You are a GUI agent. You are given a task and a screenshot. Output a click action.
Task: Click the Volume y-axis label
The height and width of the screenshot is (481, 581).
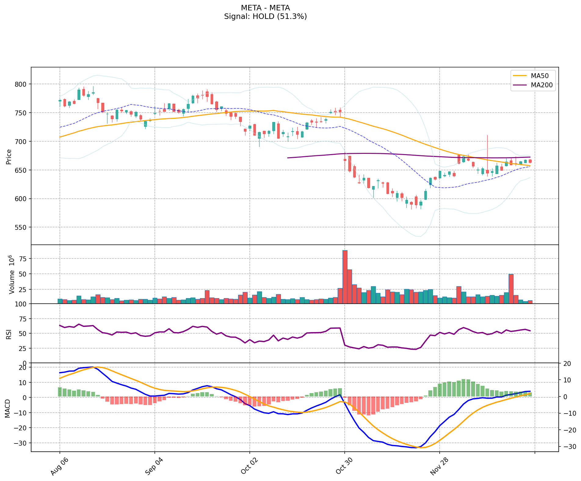[12, 275]
